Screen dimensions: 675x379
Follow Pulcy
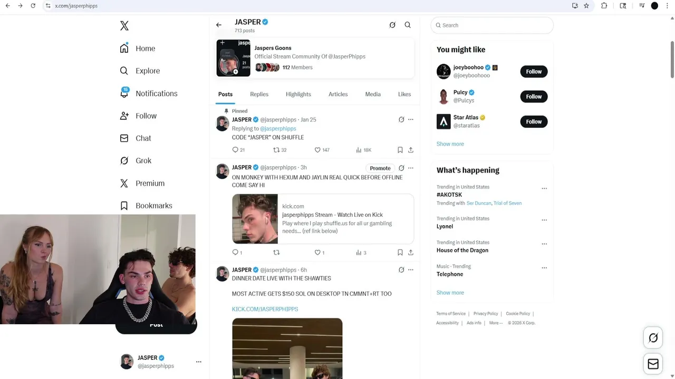coord(534,96)
